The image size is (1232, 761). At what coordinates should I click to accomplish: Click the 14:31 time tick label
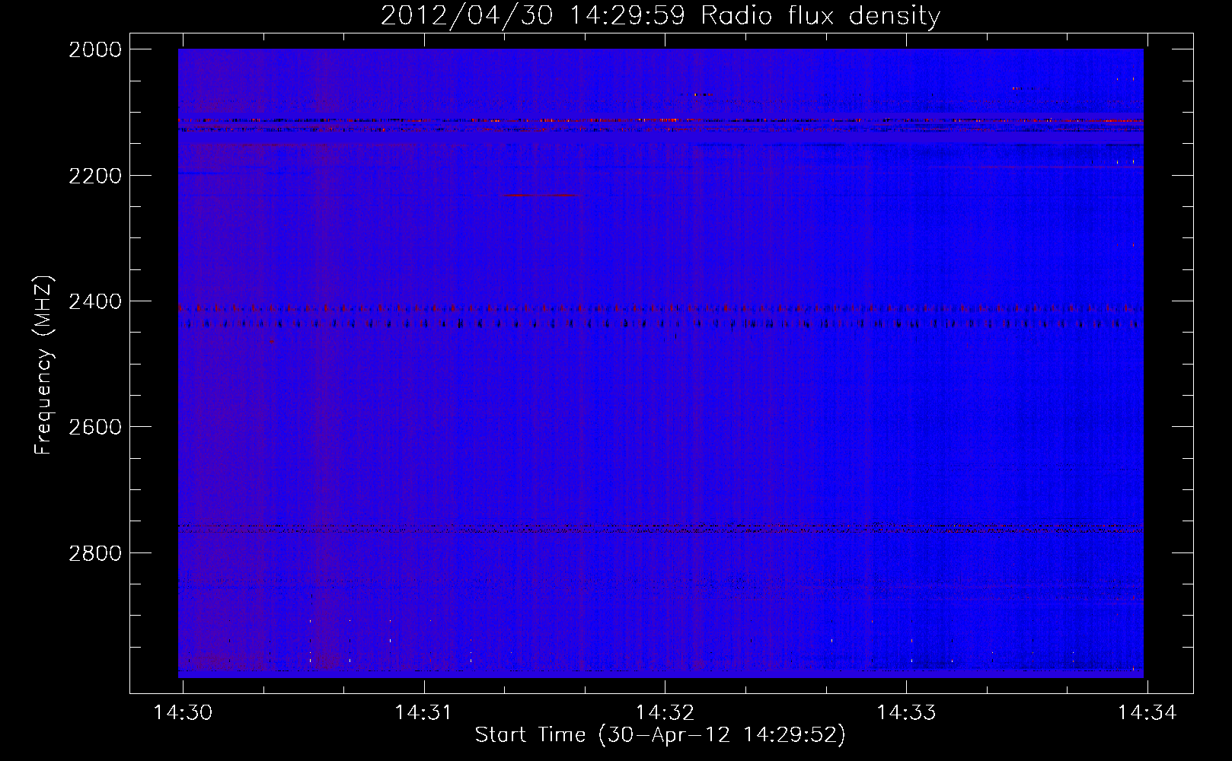[x=423, y=713]
